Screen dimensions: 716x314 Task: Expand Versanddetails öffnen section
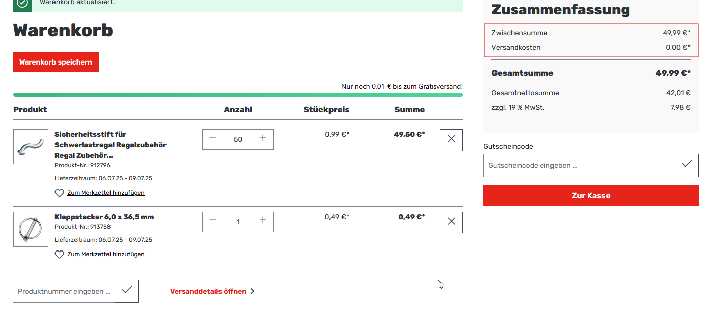[x=212, y=291]
